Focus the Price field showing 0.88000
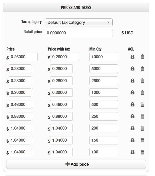This screenshot has height=176, width=155. point(20,116)
